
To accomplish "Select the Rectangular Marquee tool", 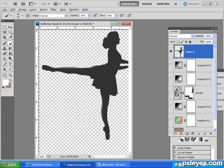I will pos(4,27).
